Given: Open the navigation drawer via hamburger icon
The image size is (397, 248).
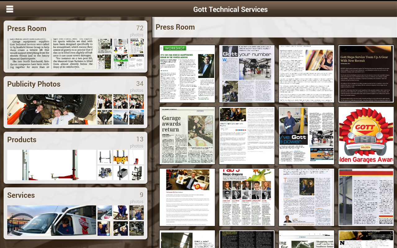Looking at the screenshot, I should [9, 8].
